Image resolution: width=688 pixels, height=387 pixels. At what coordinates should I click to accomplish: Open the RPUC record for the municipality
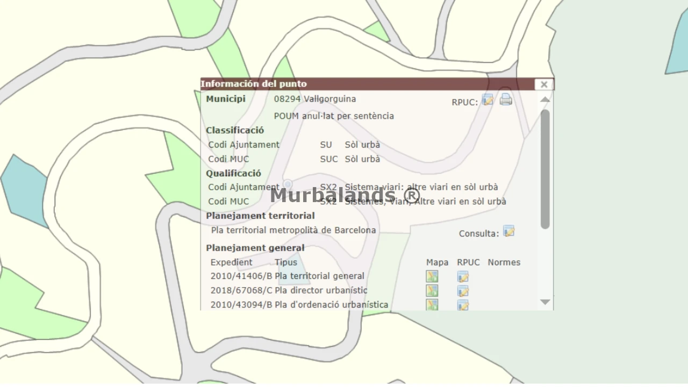pos(488,100)
